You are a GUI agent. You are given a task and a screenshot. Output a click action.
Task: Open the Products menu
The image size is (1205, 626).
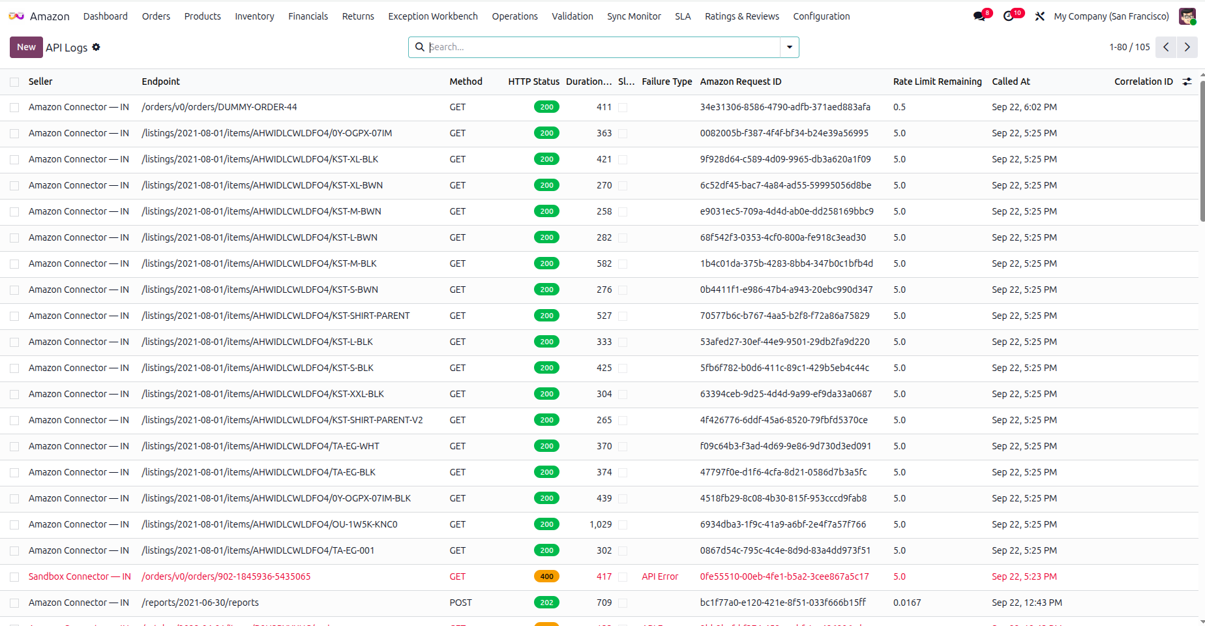[x=202, y=16]
